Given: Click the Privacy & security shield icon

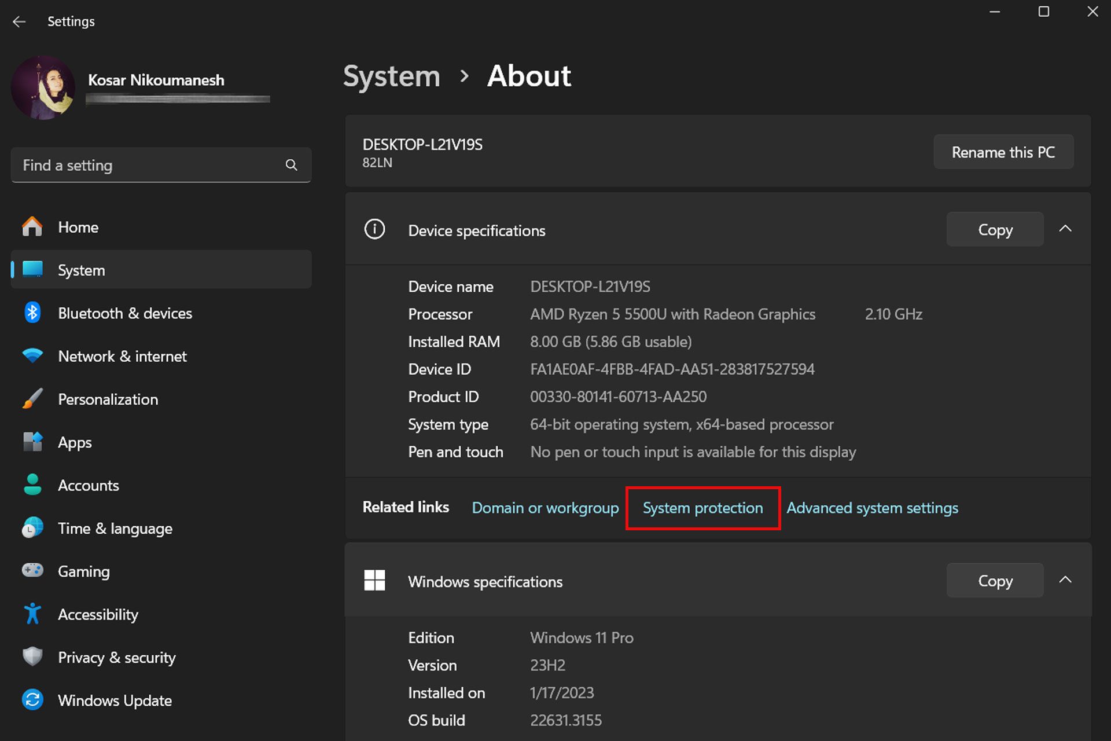Looking at the screenshot, I should [32, 656].
